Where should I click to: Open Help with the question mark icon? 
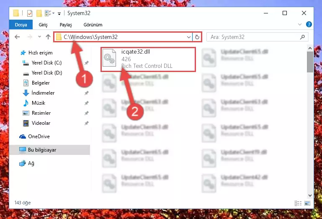click(x=309, y=24)
